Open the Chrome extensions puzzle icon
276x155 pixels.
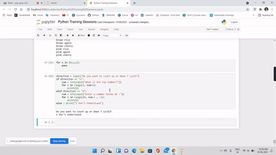pos(260,9)
